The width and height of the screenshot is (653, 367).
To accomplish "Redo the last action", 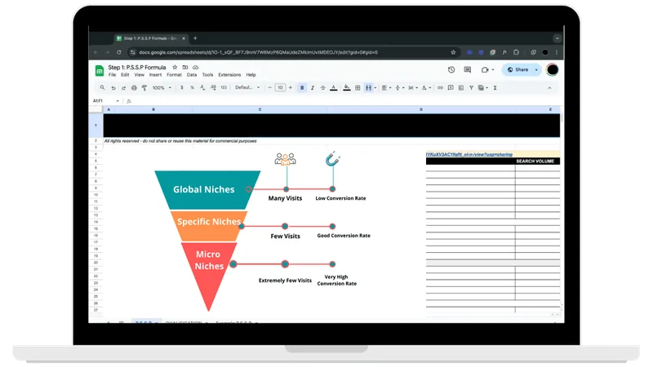I will (124, 88).
